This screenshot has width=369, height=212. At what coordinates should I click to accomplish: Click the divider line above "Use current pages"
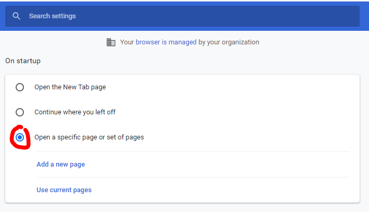pos(192,177)
